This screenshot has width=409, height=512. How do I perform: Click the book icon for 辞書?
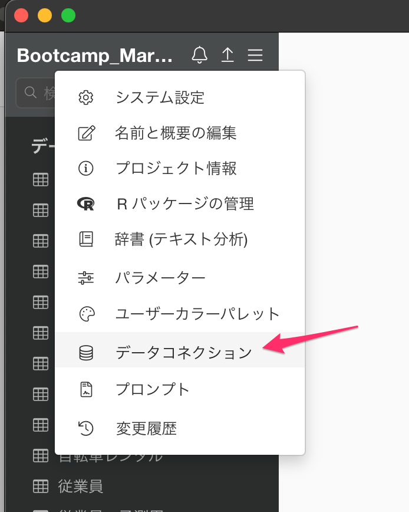(x=86, y=239)
